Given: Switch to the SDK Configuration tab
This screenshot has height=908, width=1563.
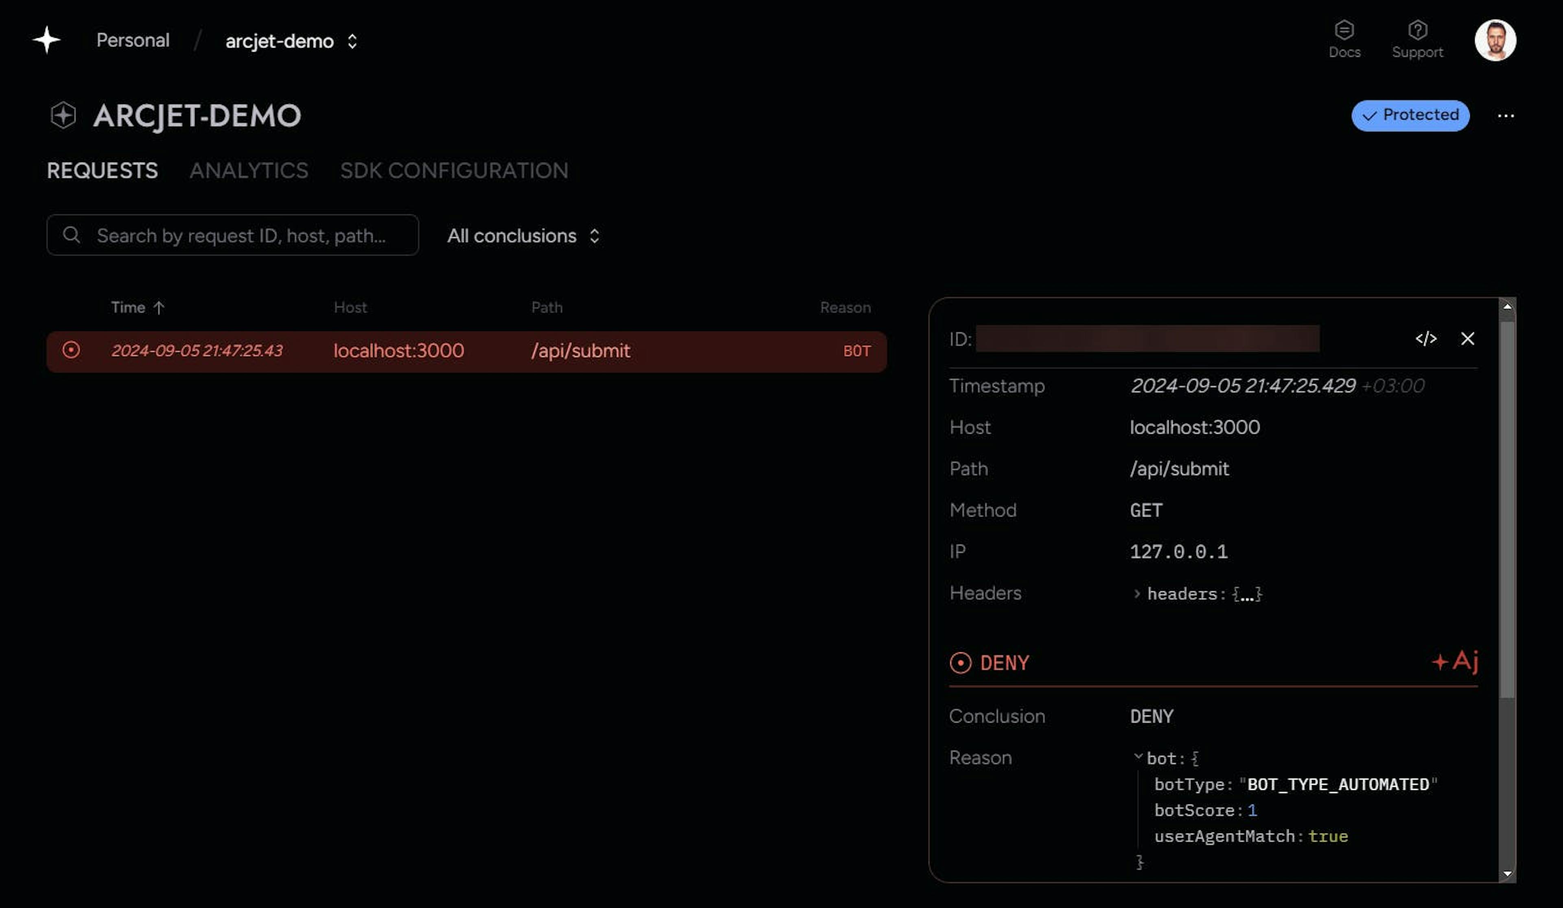Looking at the screenshot, I should tap(454, 171).
